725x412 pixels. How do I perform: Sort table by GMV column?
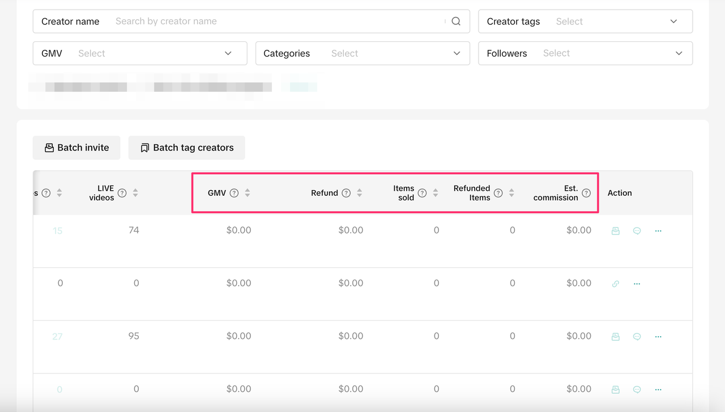pos(248,193)
